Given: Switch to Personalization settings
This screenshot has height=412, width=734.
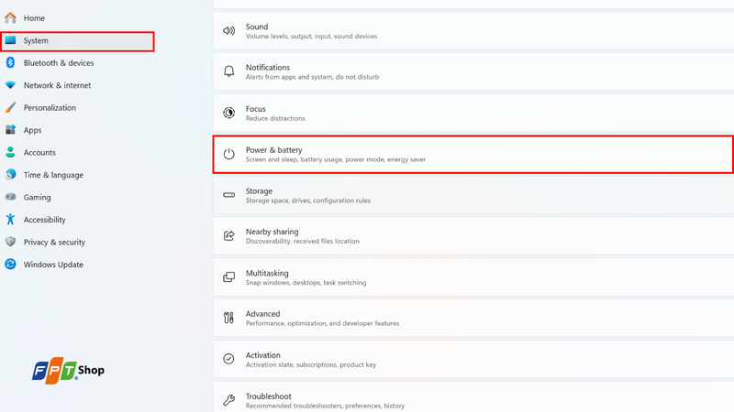Looking at the screenshot, I should pos(50,107).
